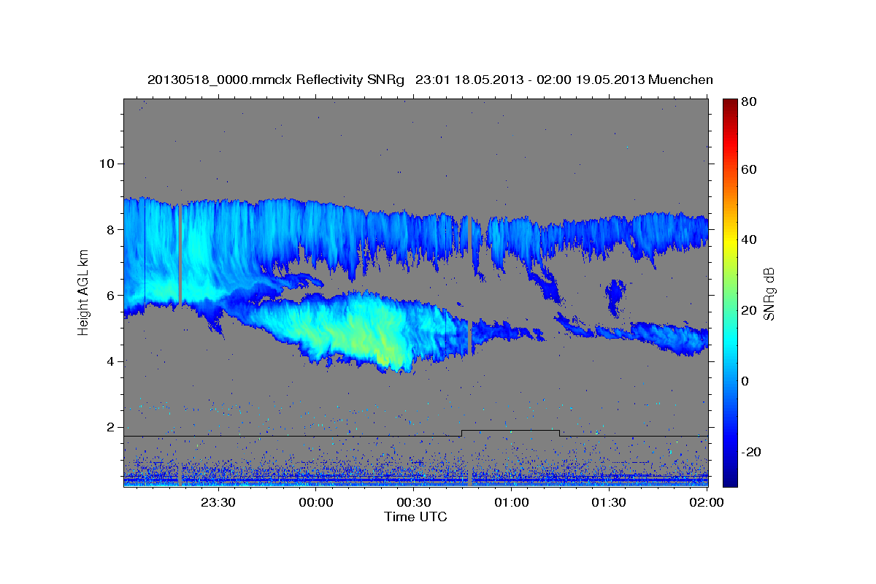Image resolution: width=876 pixels, height=584 pixels.
Task: Click the '8' height tick label
Action: click(x=110, y=229)
